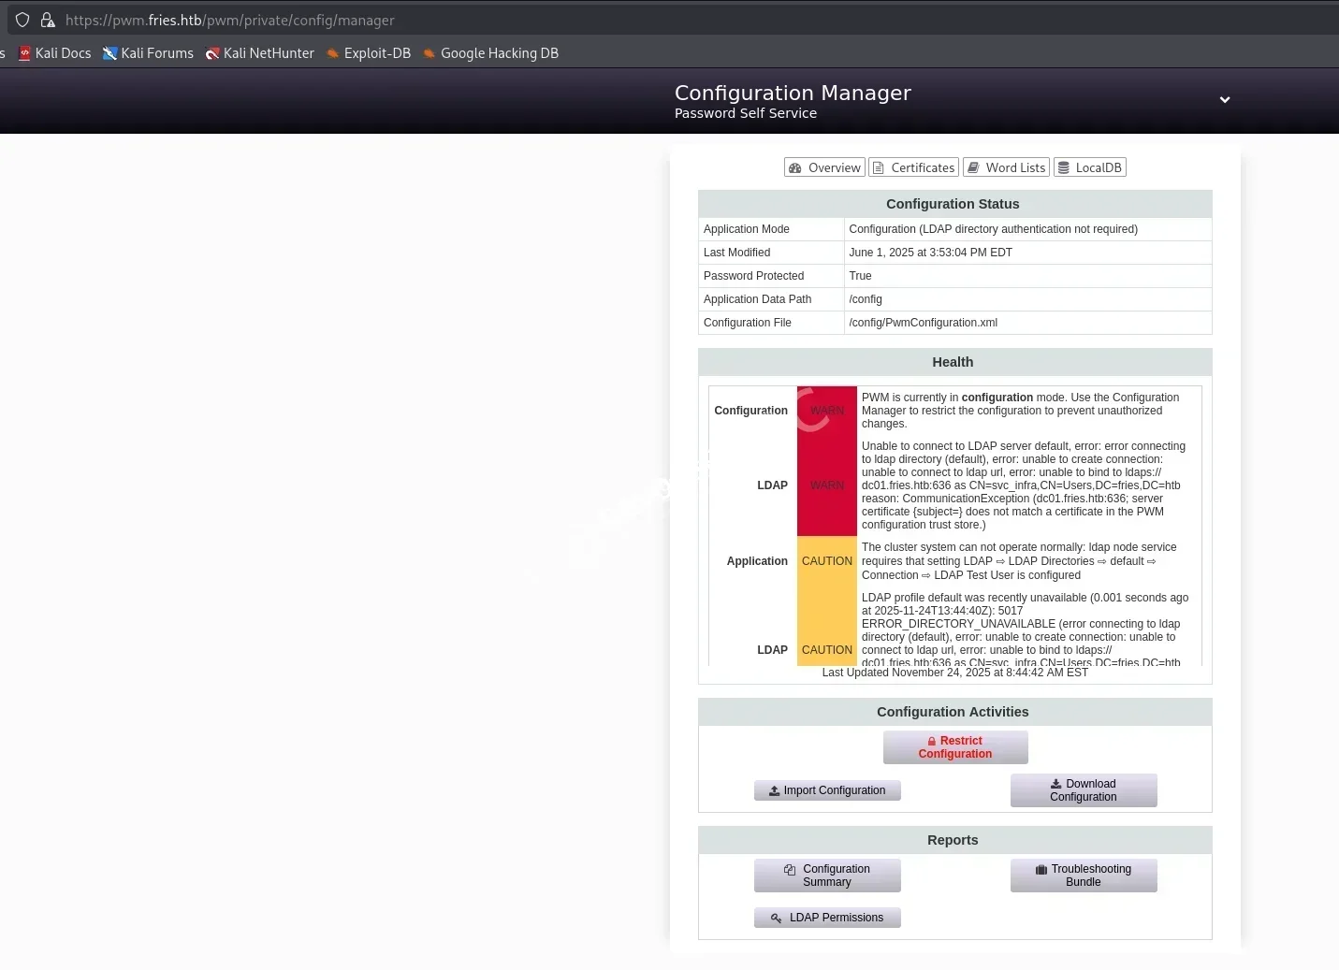
Task: Click the red WARN status cell for LDAP
Action: click(x=826, y=485)
